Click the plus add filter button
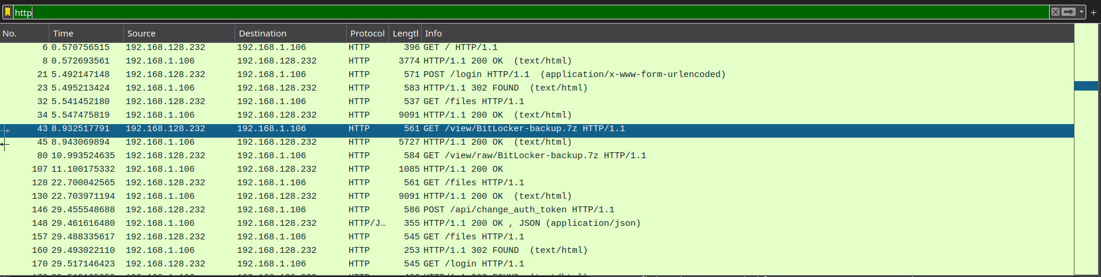This screenshot has width=1101, height=277. coord(1093,12)
